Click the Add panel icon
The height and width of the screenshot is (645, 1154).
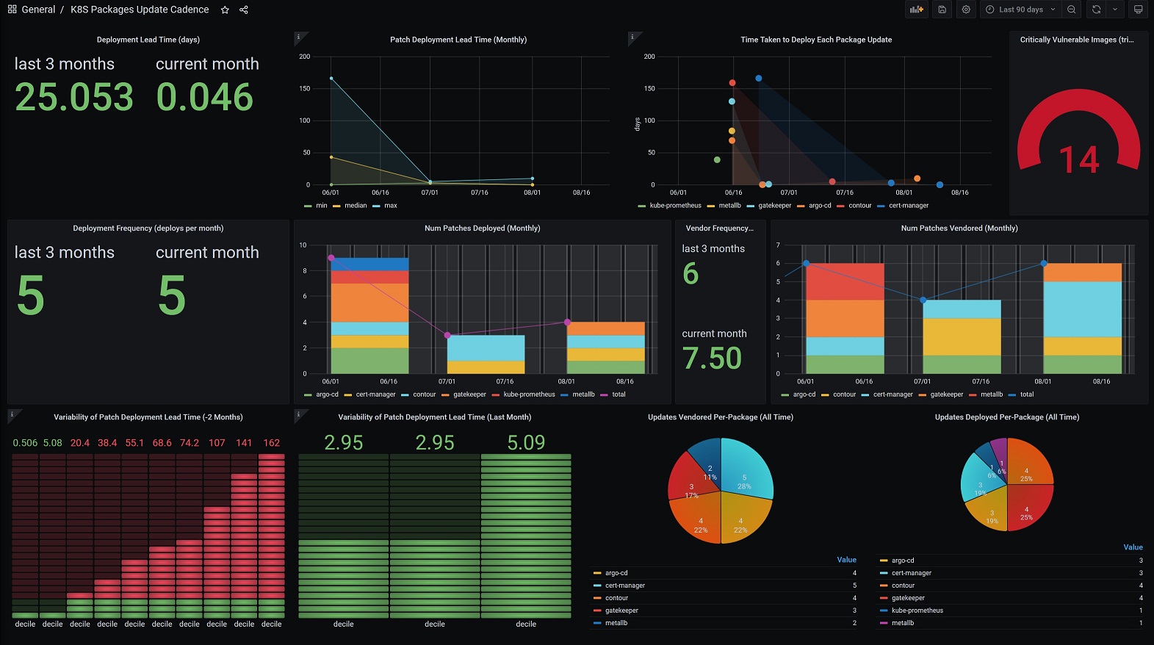(x=916, y=10)
